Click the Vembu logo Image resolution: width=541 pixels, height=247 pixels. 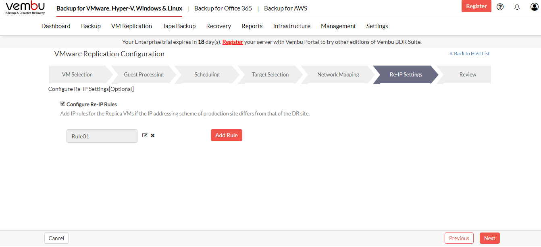pyautogui.click(x=25, y=8)
